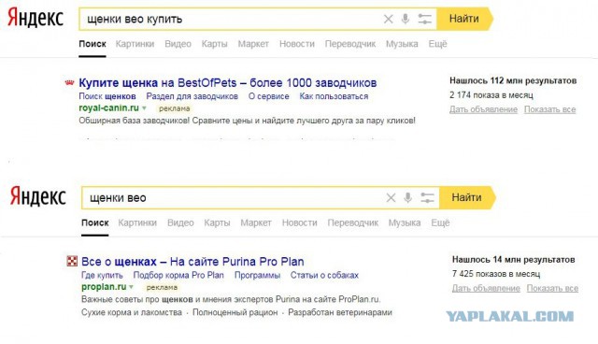Click "Сухие корма и лакомства" text
The width and height of the screenshot is (598, 344).
pyautogui.click(x=132, y=312)
